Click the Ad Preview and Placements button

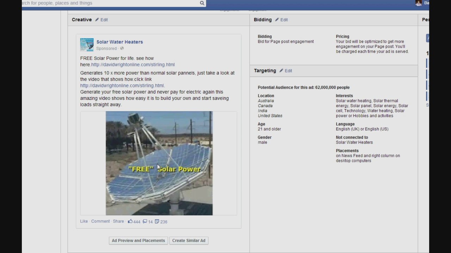coord(138,241)
